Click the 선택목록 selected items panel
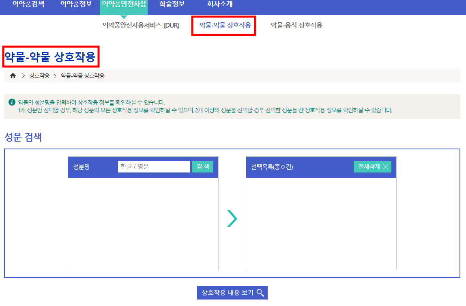The image size is (466, 306). 321,223
